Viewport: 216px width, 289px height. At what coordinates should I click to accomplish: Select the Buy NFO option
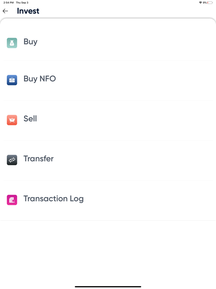pyautogui.click(x=39, y=79)
